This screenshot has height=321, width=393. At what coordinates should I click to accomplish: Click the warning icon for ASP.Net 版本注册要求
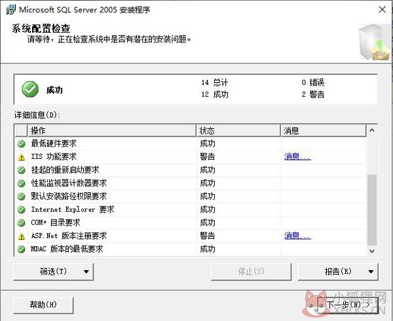[x=22, y=236]
